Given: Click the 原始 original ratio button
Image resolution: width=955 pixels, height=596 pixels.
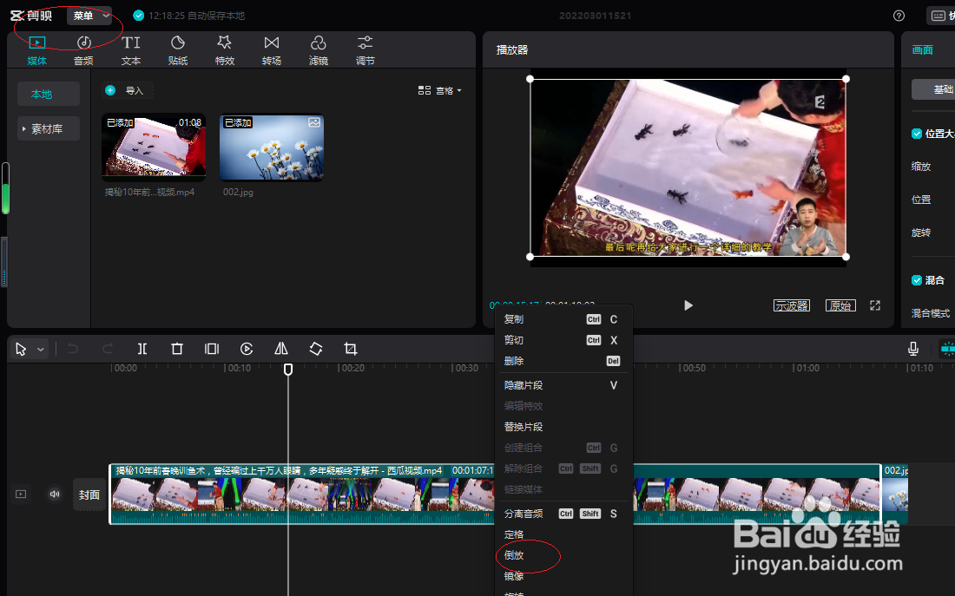Looking at the screenshot, I should click(840, 305).
